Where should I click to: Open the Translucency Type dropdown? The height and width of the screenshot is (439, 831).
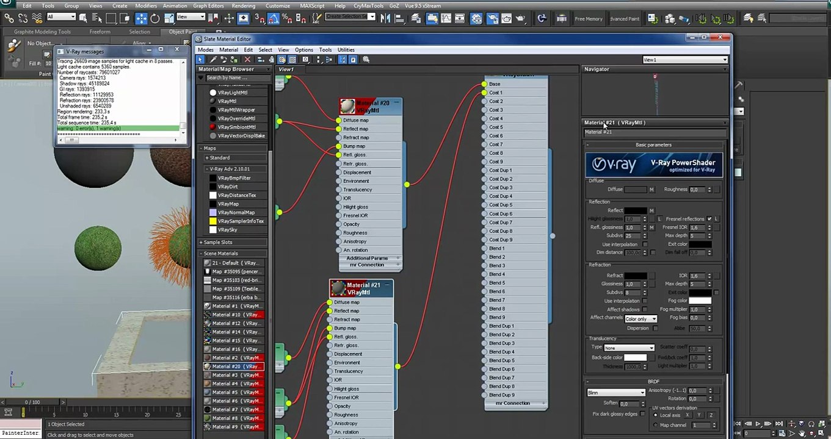629,348
